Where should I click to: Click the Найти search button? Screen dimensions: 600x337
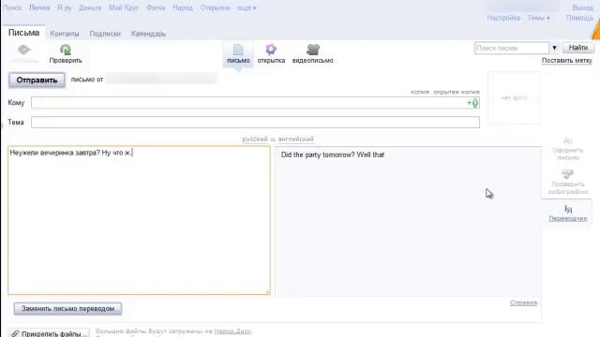coord(577,48)
